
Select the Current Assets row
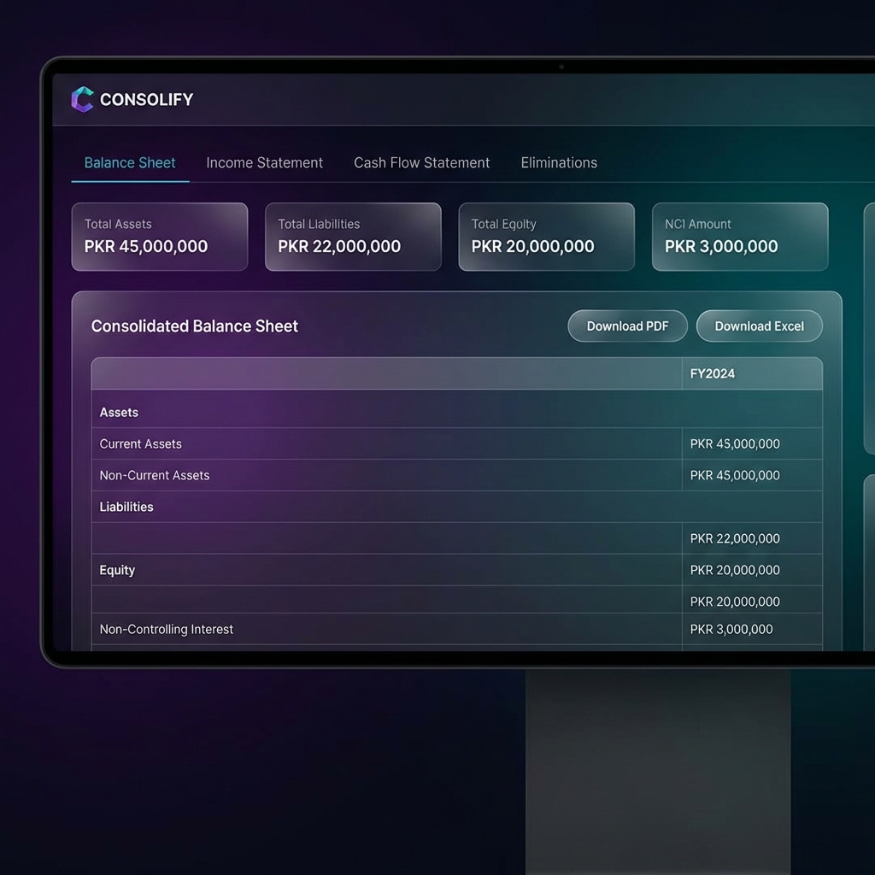[140, 443]
